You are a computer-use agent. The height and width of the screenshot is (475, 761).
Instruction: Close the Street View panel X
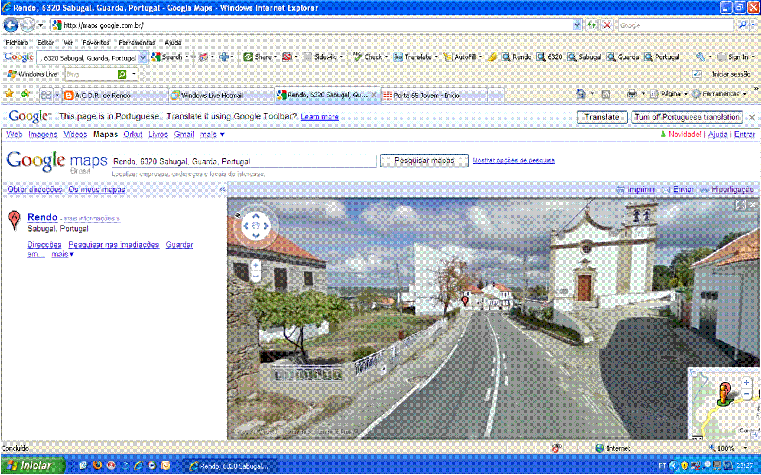click(753, 204)
